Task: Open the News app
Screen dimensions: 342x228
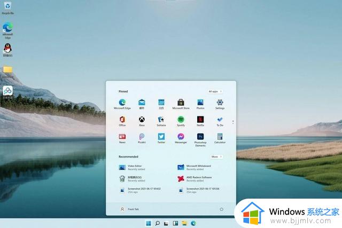Action: [122, 138]
